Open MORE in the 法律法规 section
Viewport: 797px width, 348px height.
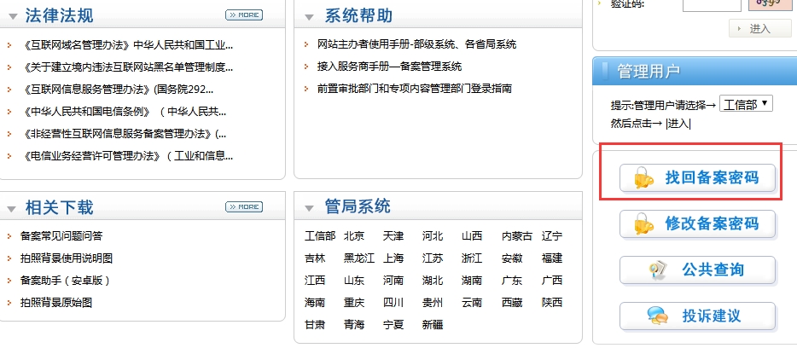(x=244, y=15)
